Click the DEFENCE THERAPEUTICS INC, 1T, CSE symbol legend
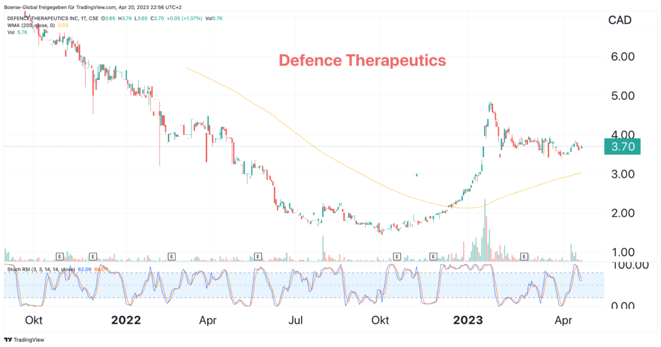661x347 pixels. click(53, 19)
